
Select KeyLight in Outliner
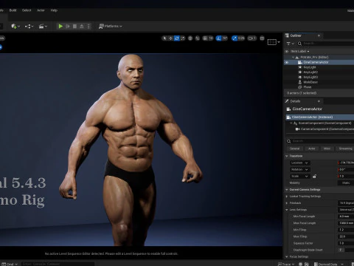(310, 67)
